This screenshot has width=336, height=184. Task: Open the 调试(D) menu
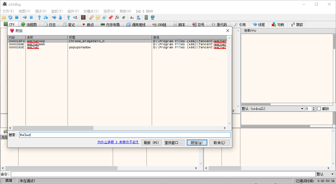tap(41, 11)
